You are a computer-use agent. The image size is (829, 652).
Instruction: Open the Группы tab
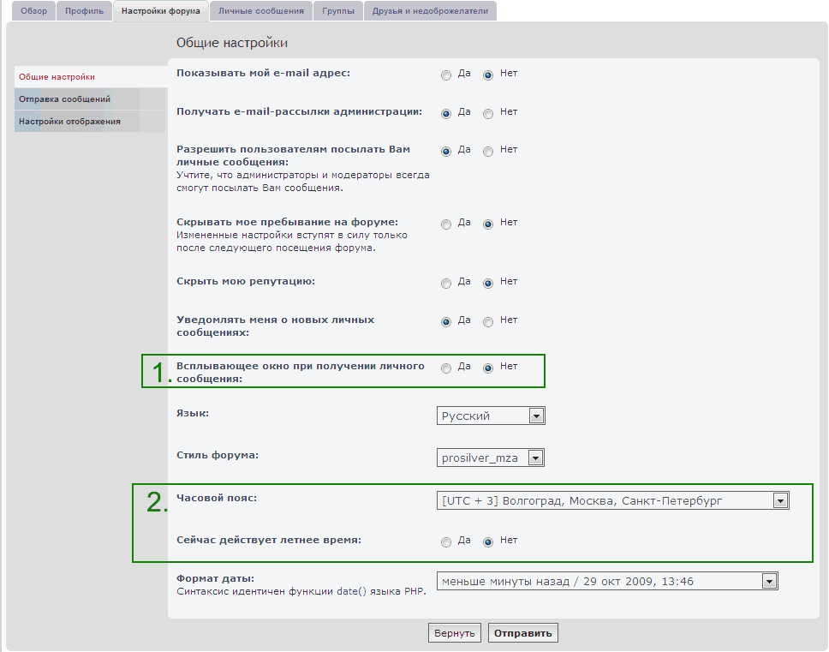337,11
